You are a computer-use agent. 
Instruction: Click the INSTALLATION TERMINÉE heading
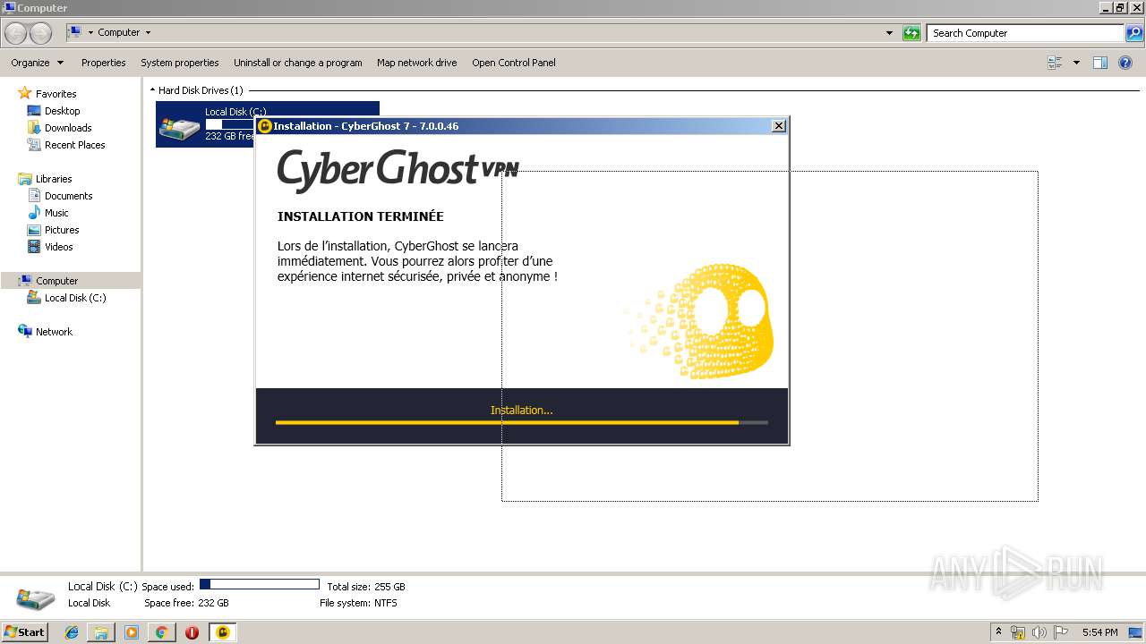360,216
